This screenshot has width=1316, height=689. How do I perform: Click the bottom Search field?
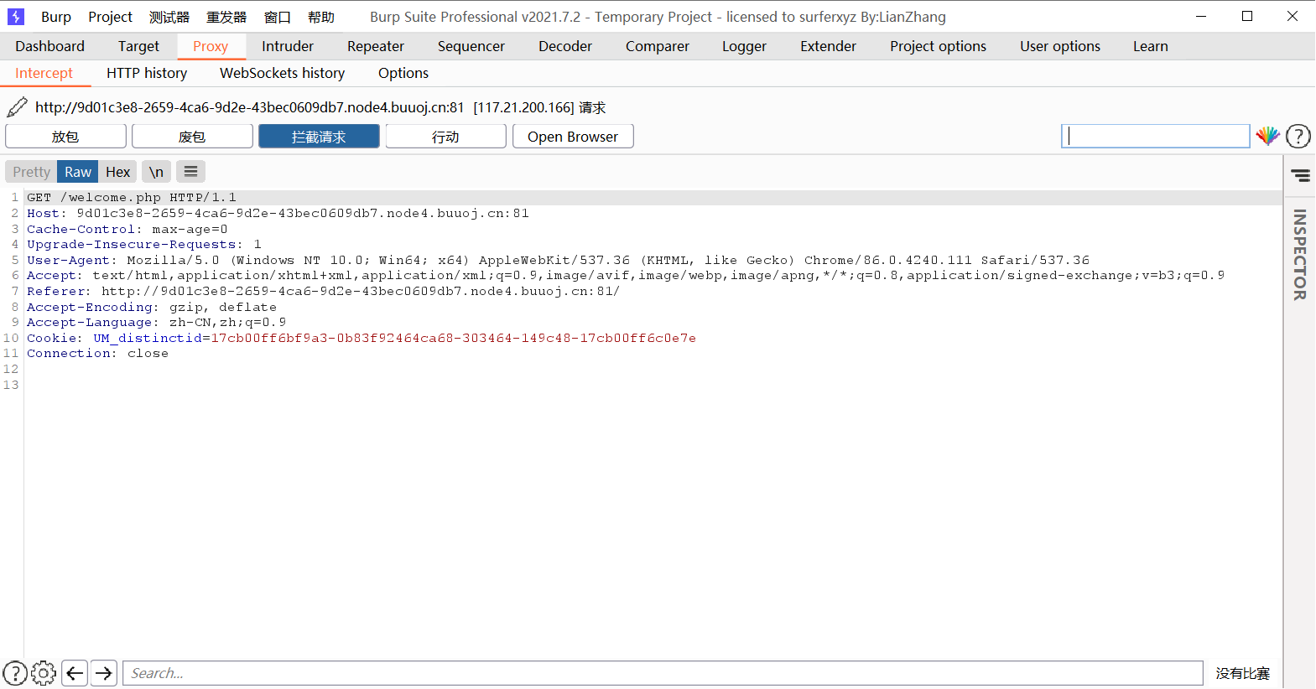(x=663, y=673)
